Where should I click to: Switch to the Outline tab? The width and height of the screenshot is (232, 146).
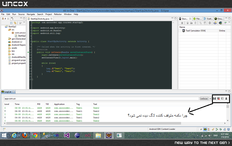click(208, 19)
